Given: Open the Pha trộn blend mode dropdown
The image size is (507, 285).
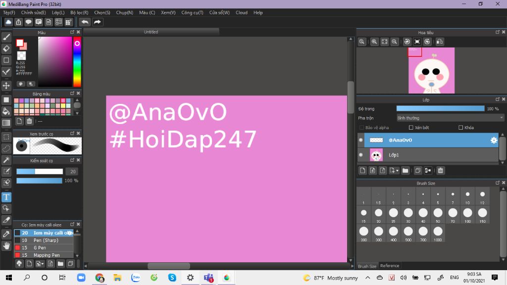Looking at the screenshot, I should (451, 118).
